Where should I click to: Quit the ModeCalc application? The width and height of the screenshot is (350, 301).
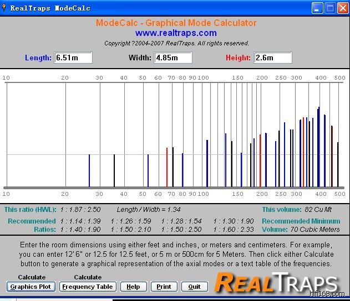tap(194, 287)
